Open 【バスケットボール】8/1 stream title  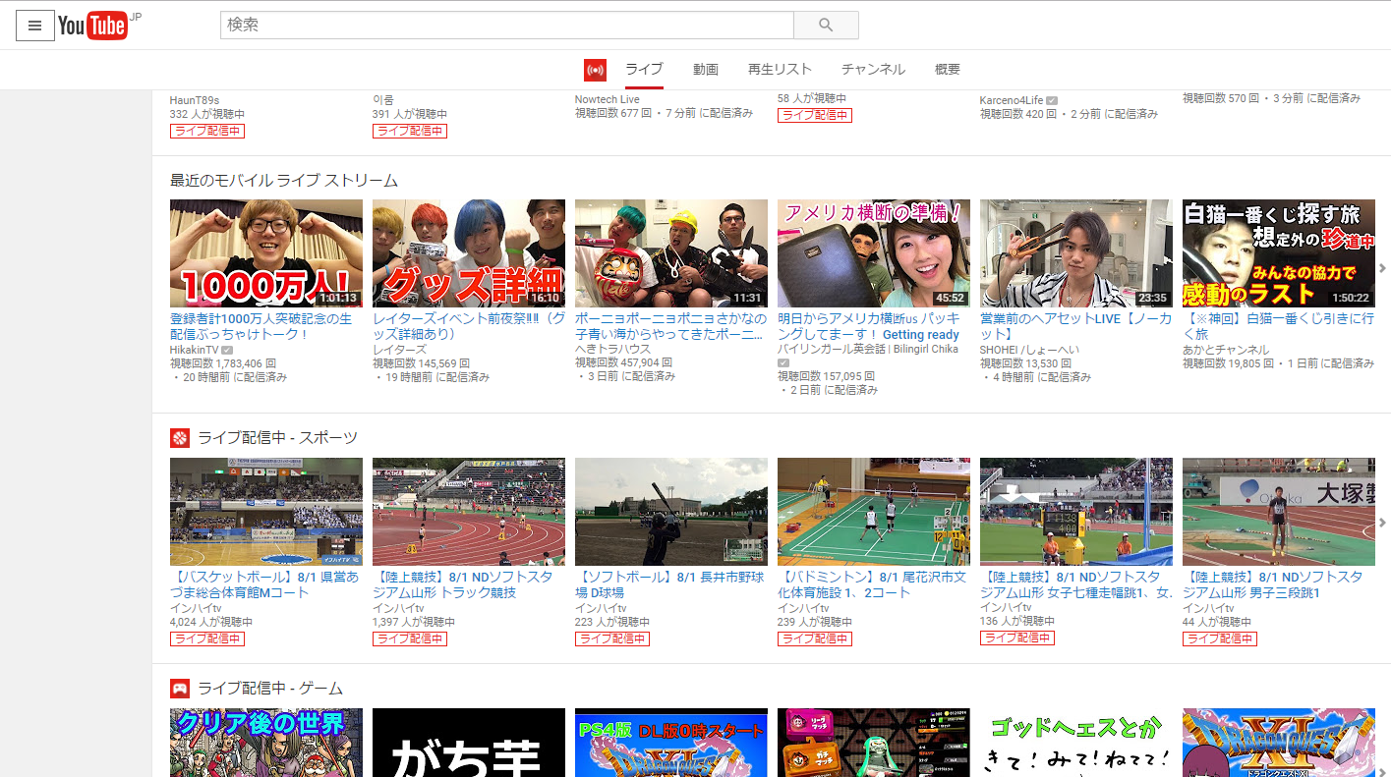(x=264, y=584)
